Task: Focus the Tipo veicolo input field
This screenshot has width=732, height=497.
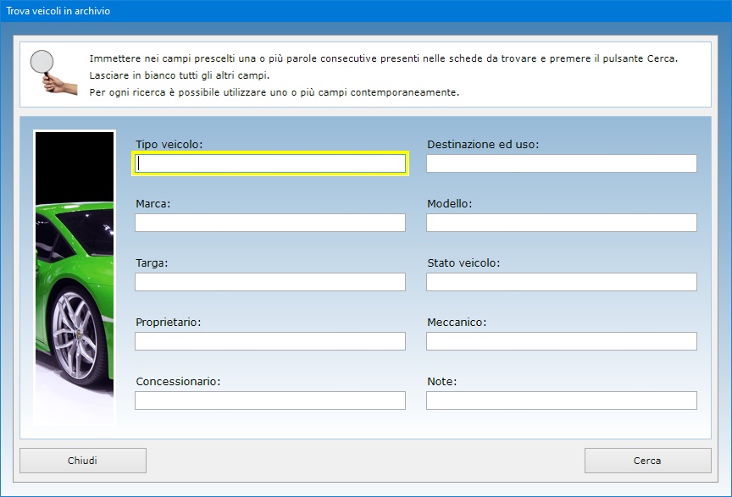Action: click(270, 163)
